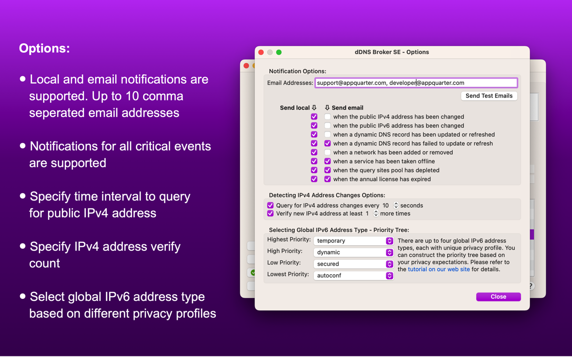This screenshot has height=357, width=572.
Task: Toggle Query for IPv4 address changes checkbox
Action: 270,206
